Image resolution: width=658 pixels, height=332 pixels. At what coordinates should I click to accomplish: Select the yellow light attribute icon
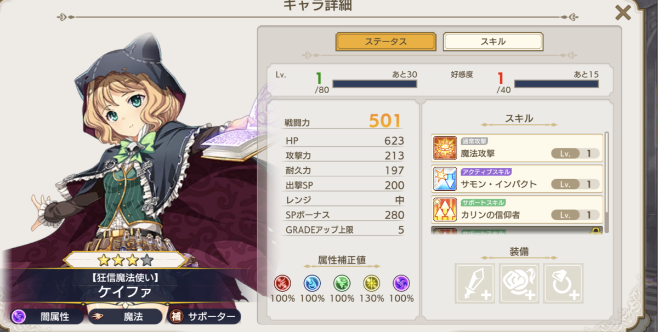coord(372,283)
